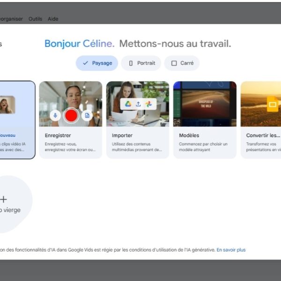
Task: Open the Outils menu
Action: click(x=35, y=19)
